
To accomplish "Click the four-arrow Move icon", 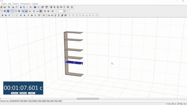I will pos(32,15).
